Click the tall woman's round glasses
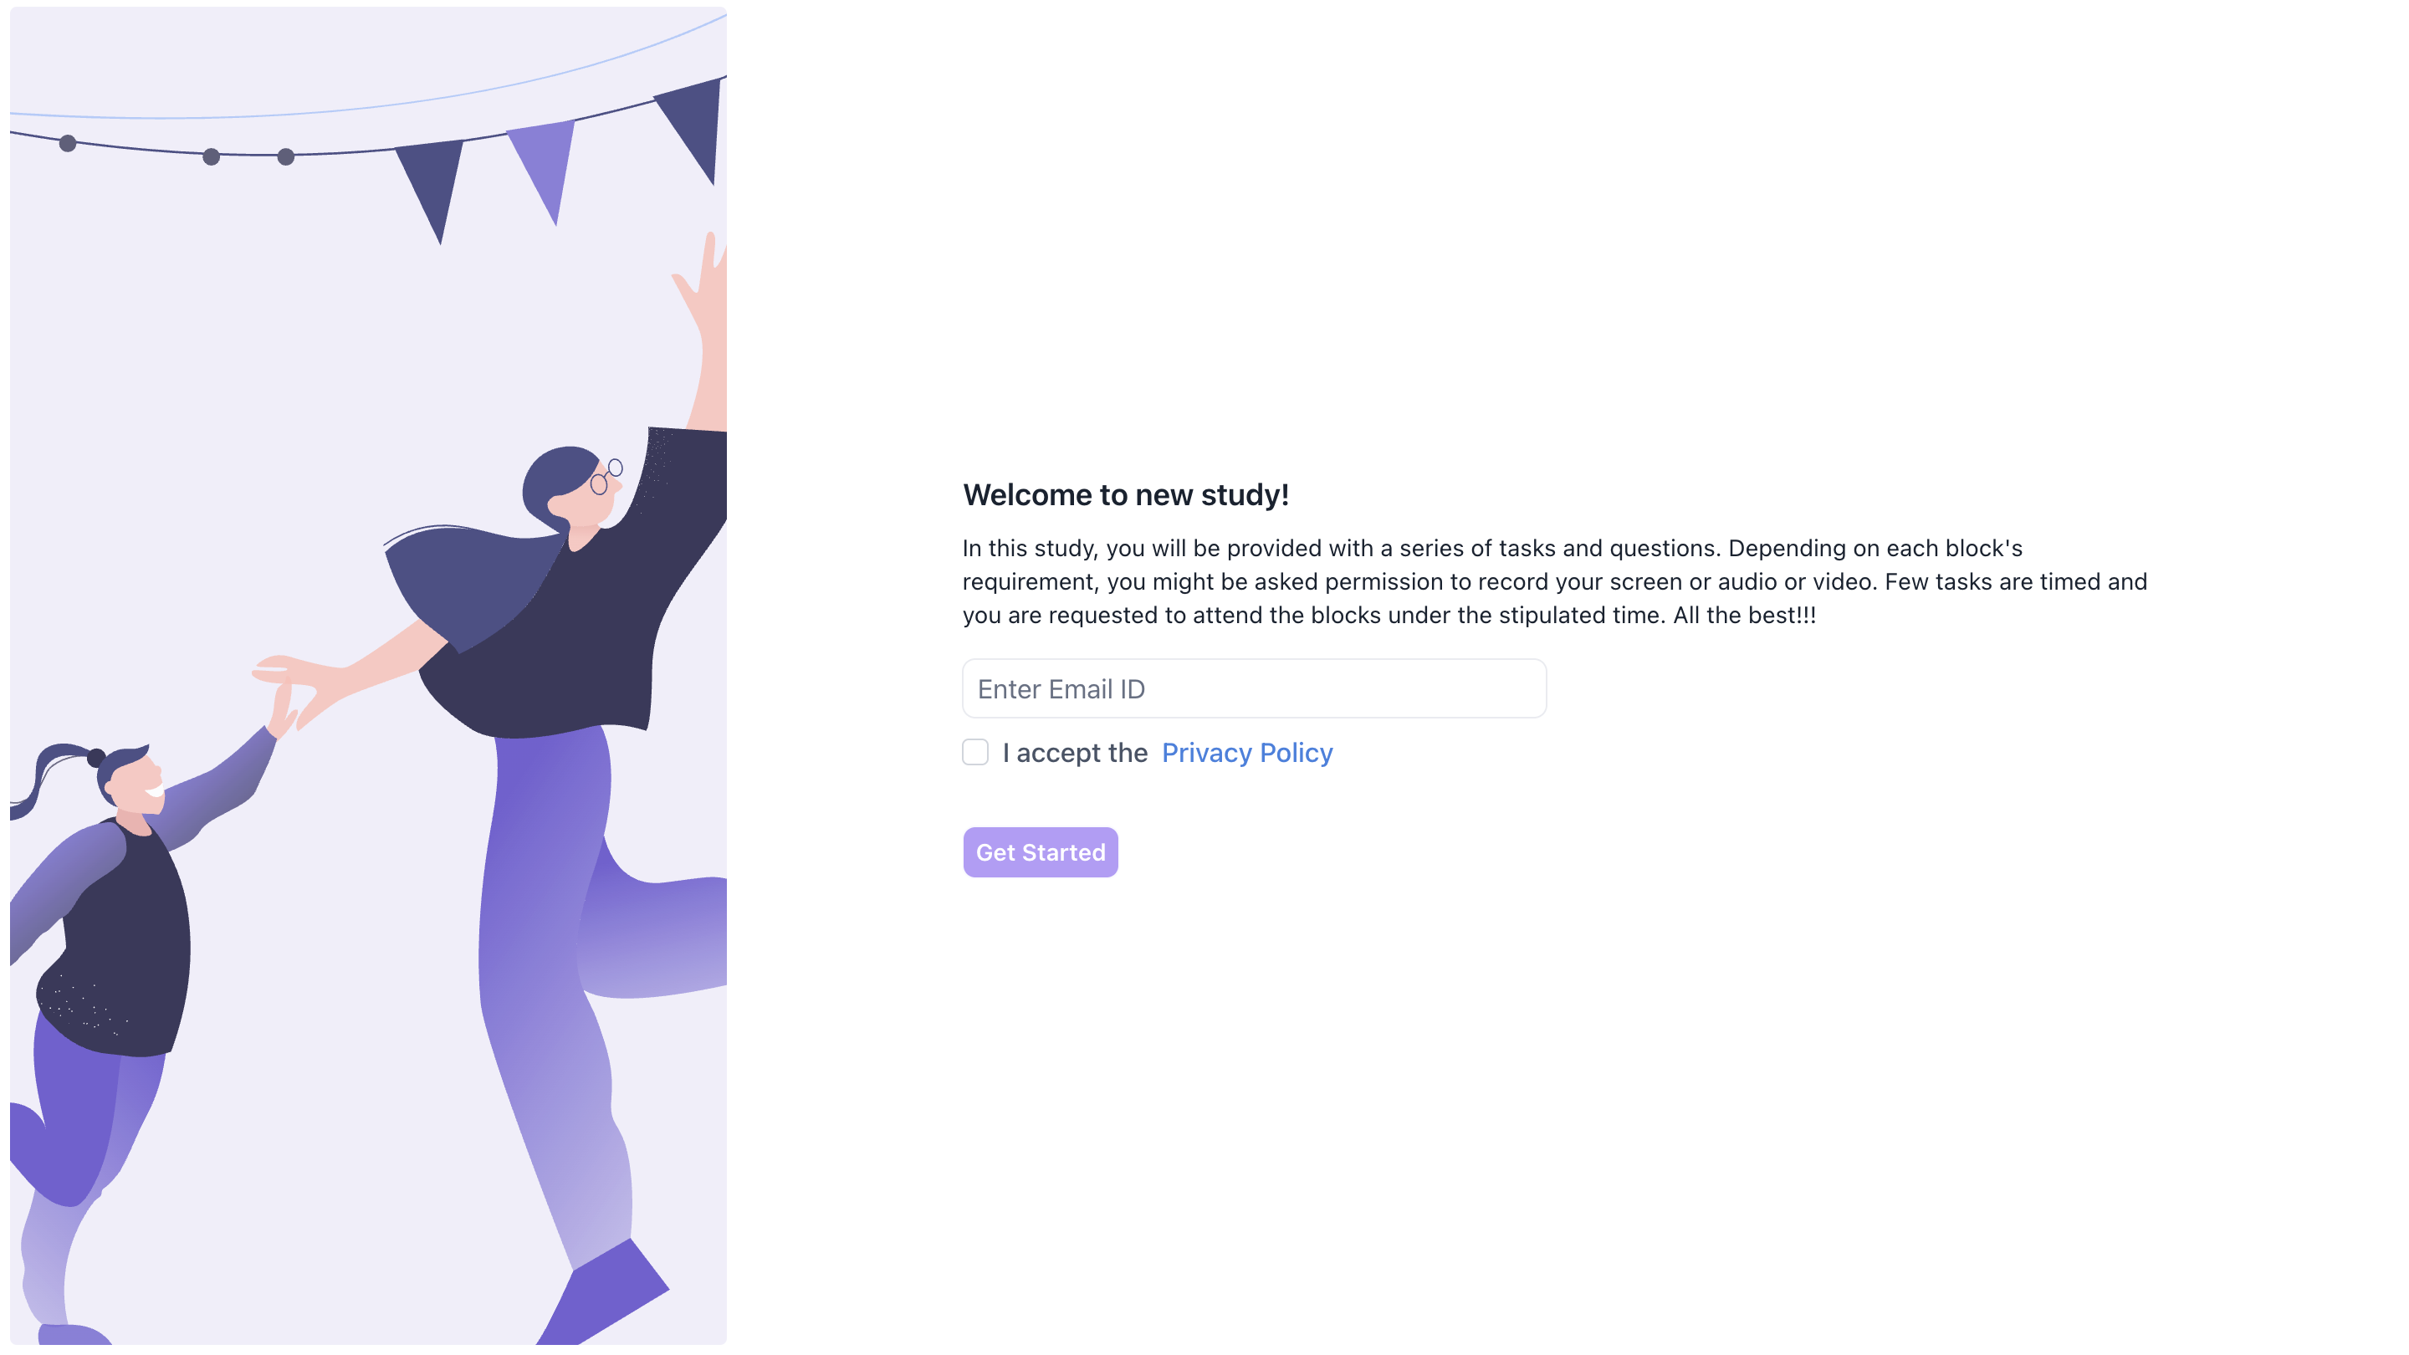This screenshot has height=1355, width=2409. pyautogui.click(x=606, y=476)
